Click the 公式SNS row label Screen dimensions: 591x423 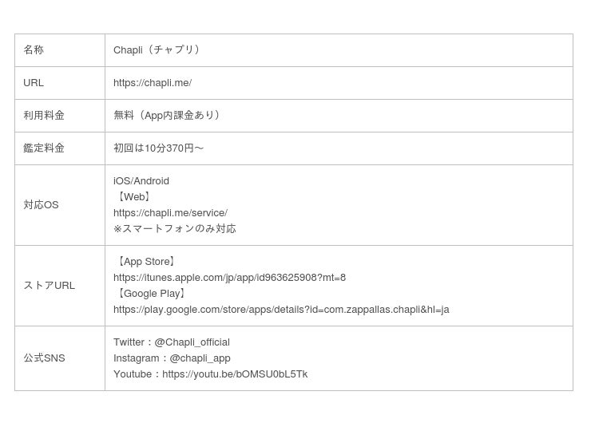tap(44, 358)
